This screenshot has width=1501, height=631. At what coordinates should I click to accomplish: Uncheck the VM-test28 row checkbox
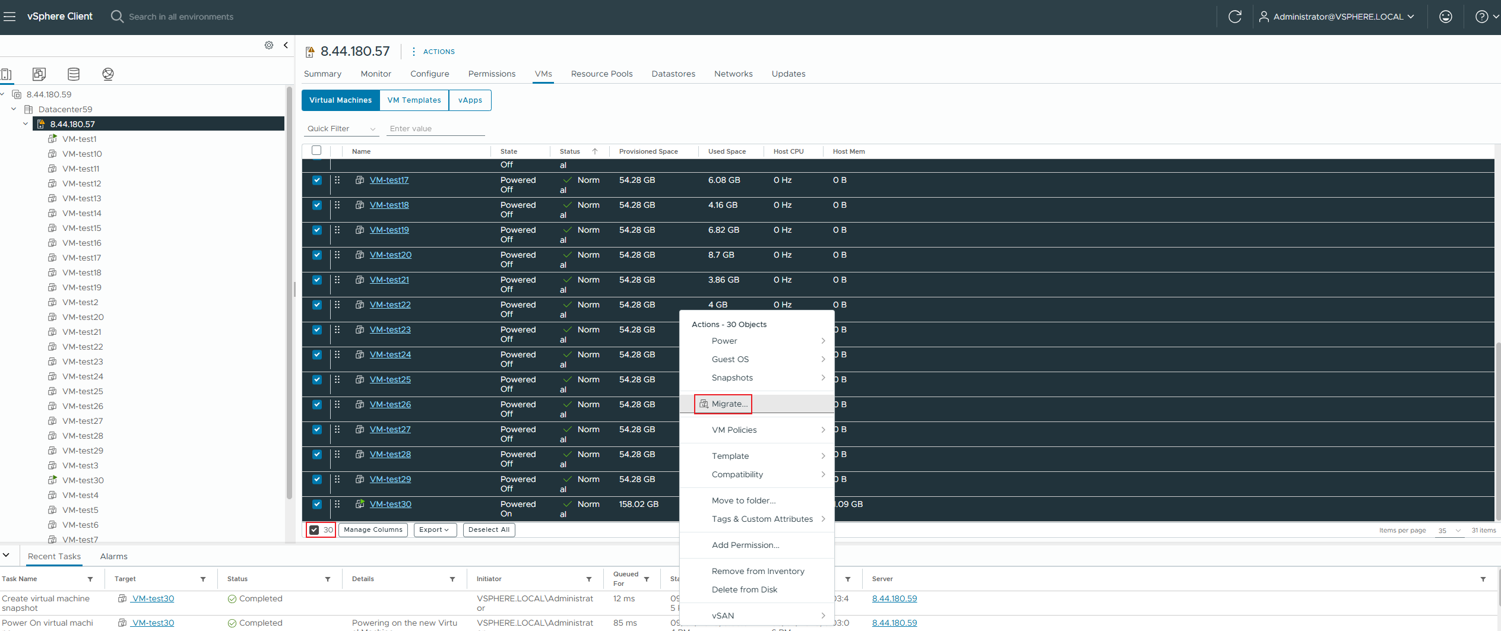point(317,454)
